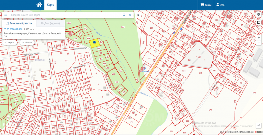Select parcel 414 on the map
Screen dimensions: 263x135
coord(110,53)
